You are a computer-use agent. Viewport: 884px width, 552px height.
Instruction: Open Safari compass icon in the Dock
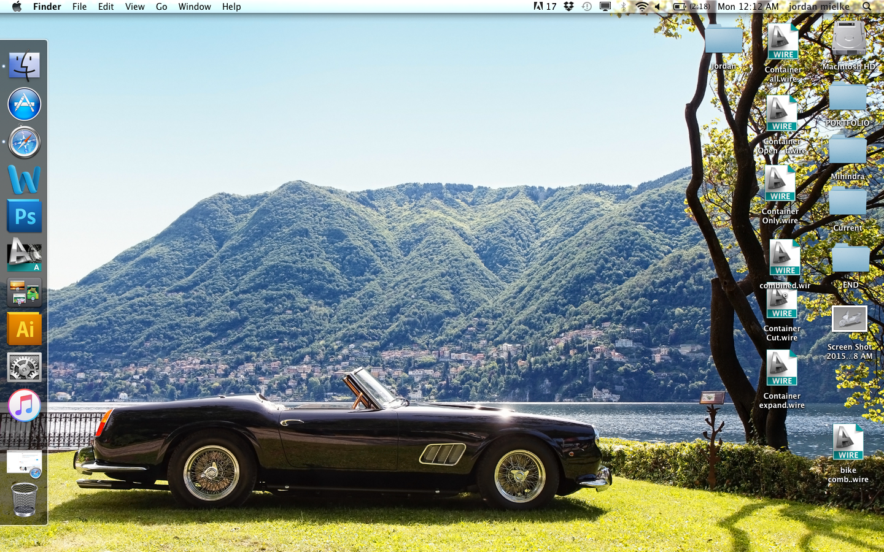[x=25, y=142]
